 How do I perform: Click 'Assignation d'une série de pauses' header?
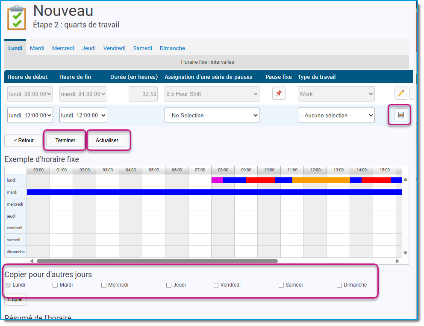click(x=208, y=77)
